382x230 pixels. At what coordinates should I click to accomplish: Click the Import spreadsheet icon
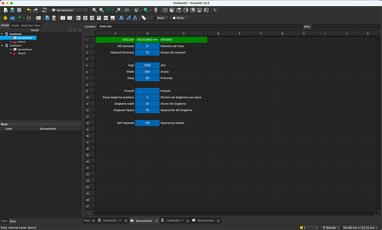(47, 18)
